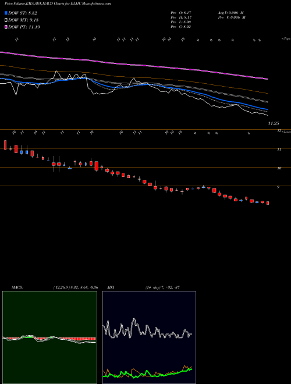The width and height of the screenshot is (291, 384).
Task: Click the chart title mentioning MunafaSutra.com
Action: point(58,3)
